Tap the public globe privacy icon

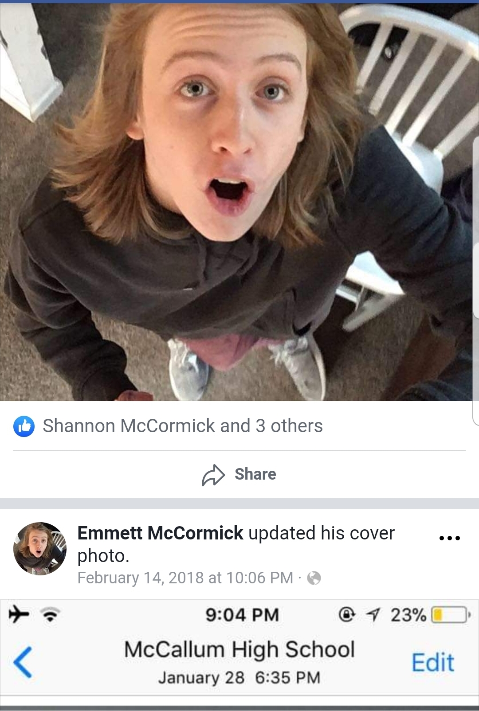coord(314,578)
